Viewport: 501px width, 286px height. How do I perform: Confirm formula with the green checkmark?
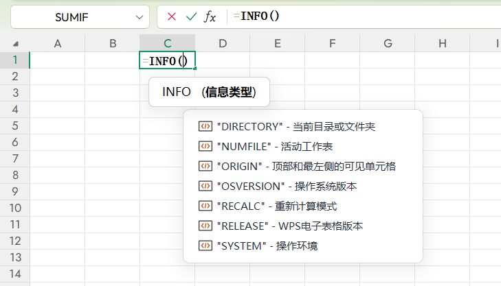pos(191,16)
